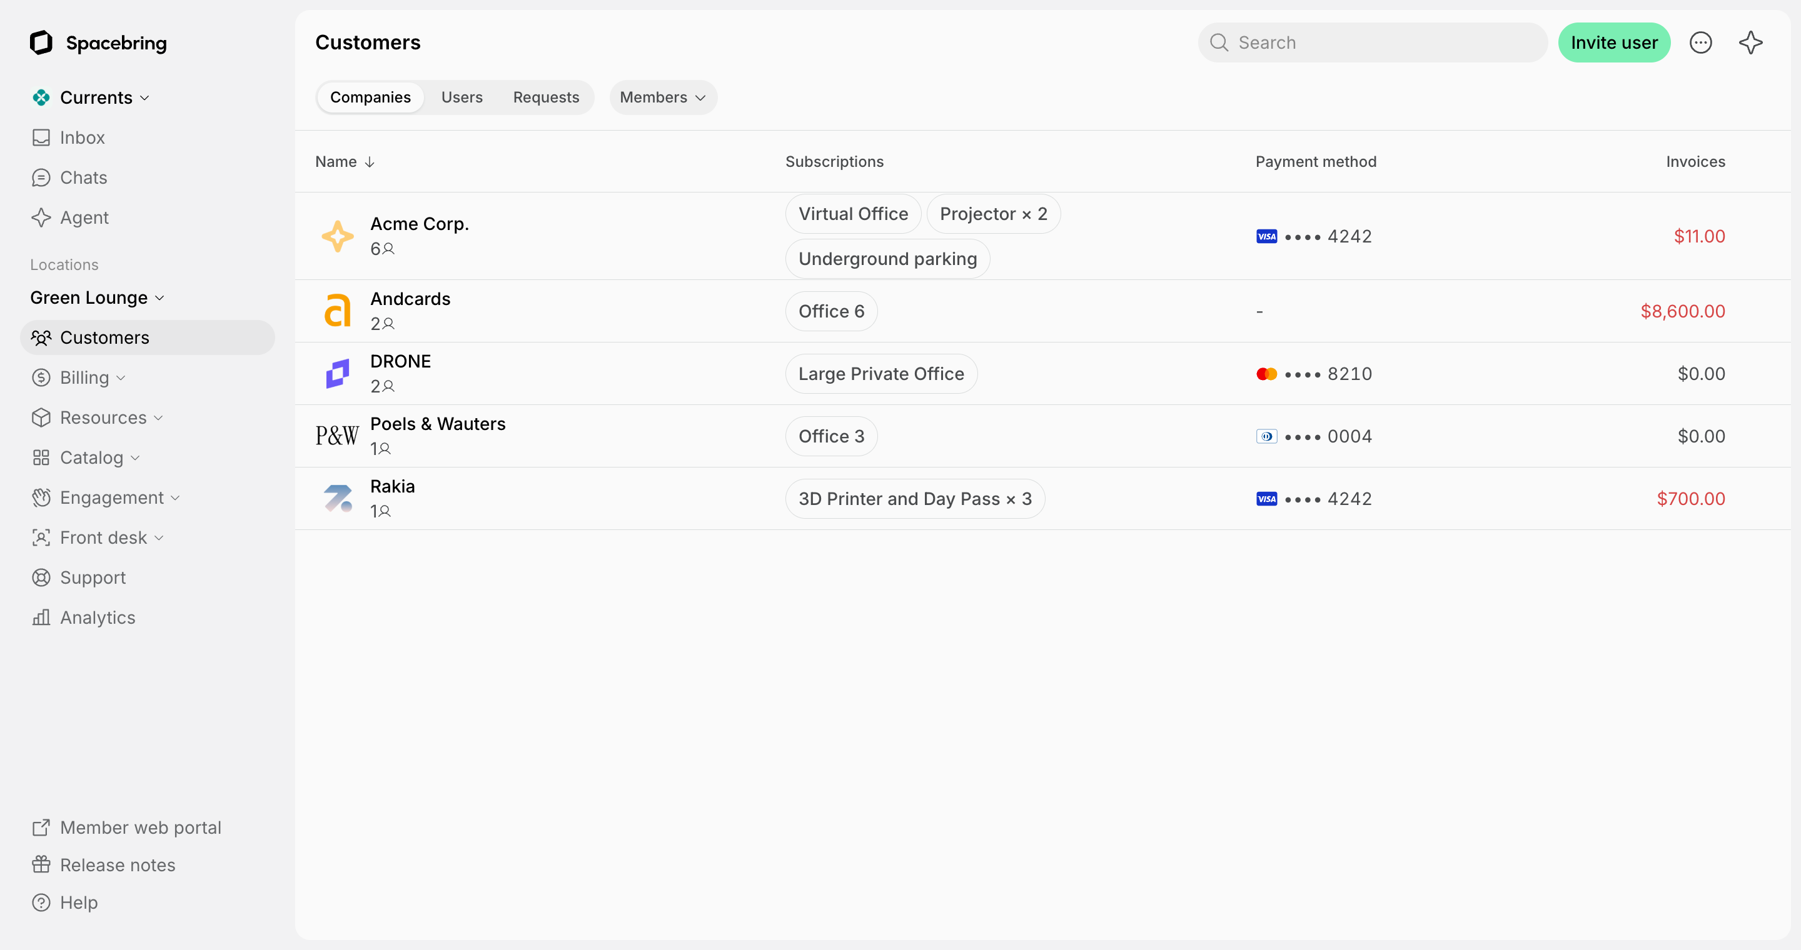
Task: Click the Poels & Wauters P&W logo
Action: click(x=337, y=436)
